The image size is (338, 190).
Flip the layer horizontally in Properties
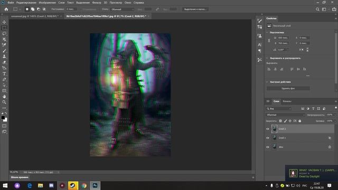coord(301,50)
